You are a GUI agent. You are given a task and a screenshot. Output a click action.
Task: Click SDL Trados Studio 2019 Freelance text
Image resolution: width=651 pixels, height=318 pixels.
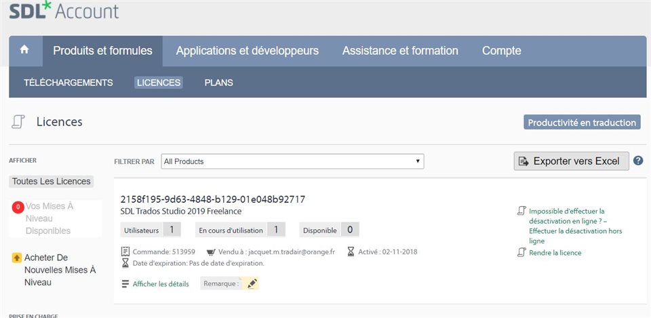pyautogui.click(x=181, y=212)
